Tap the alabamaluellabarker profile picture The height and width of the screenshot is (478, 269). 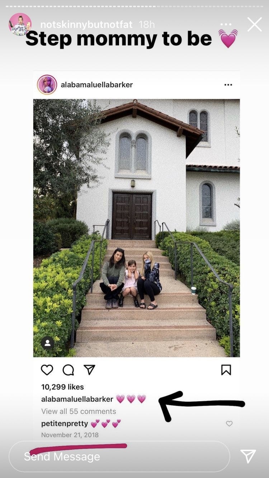47,85
